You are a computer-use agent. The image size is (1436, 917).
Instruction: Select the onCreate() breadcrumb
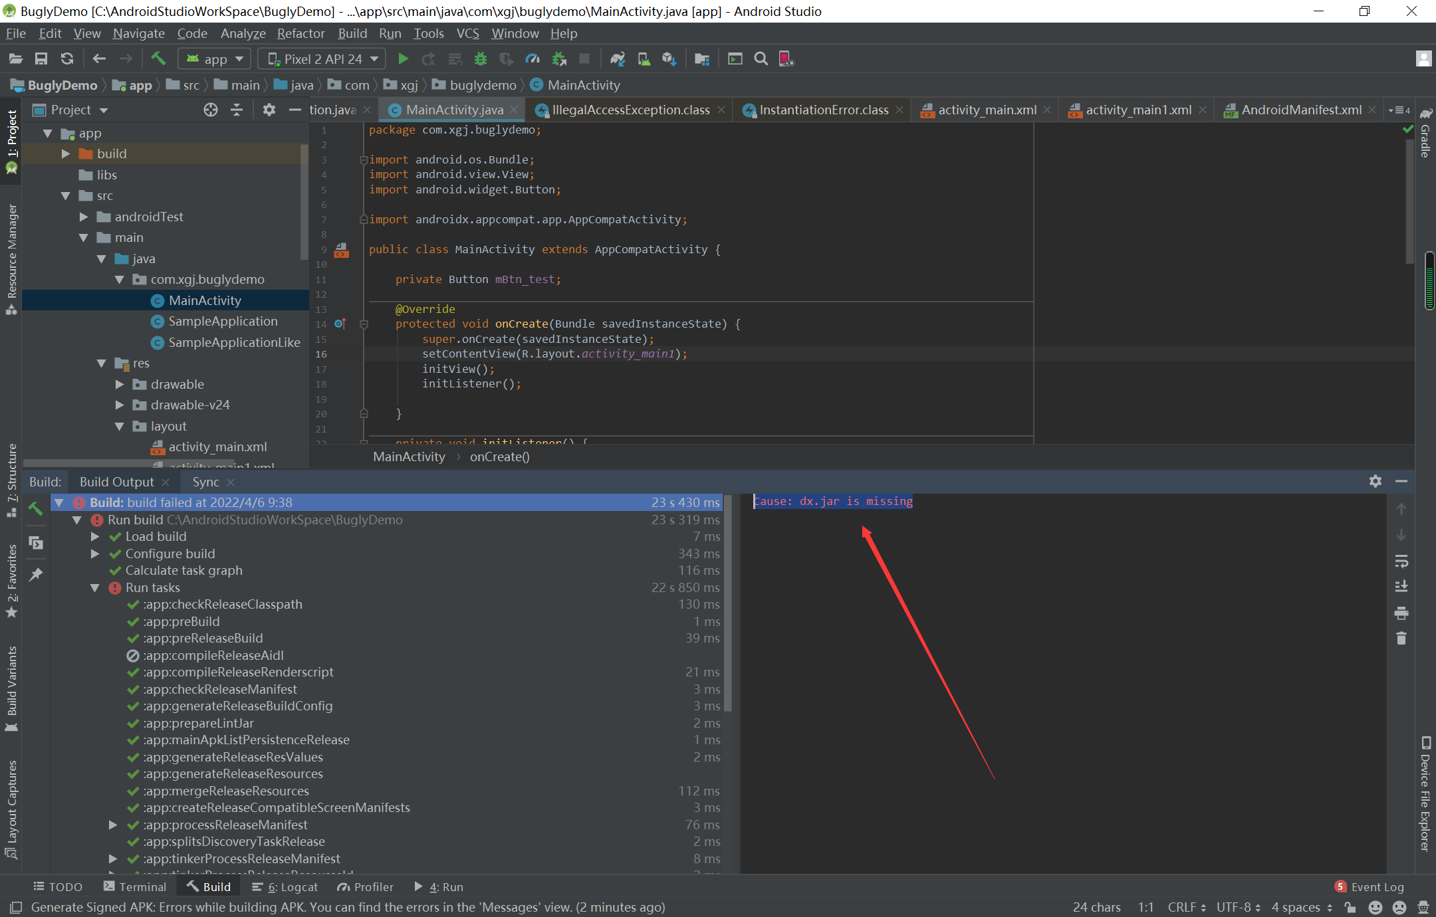499,457
